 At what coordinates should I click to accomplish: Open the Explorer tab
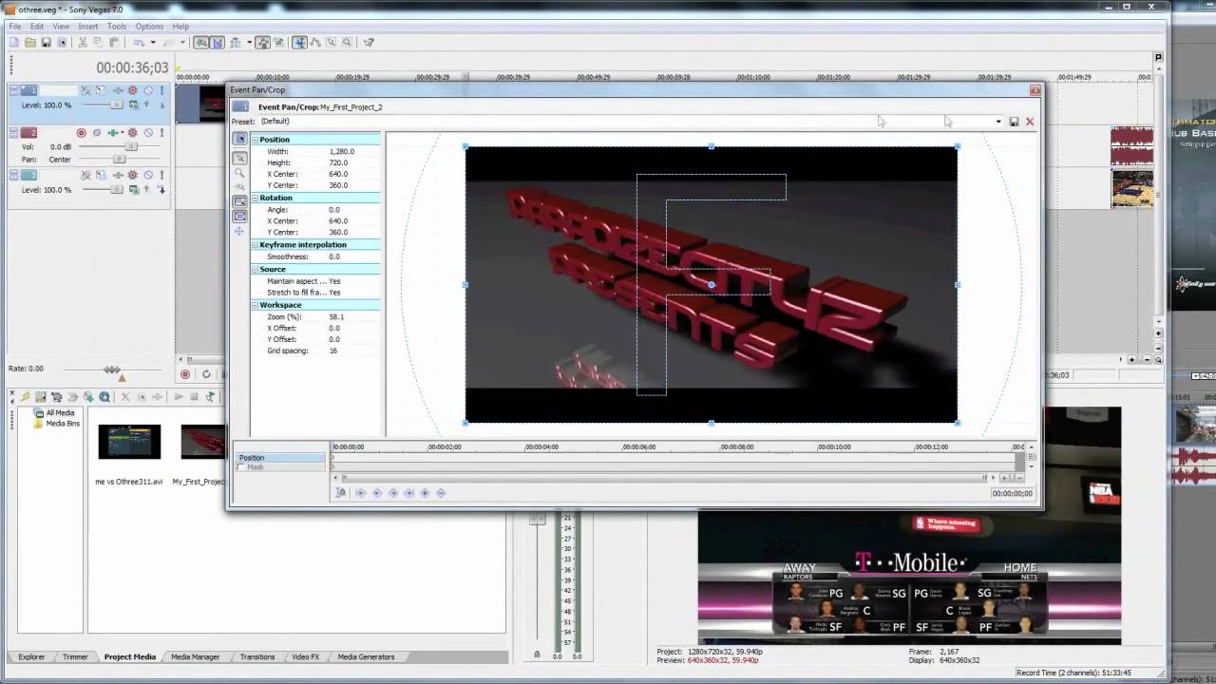(31, 656)
